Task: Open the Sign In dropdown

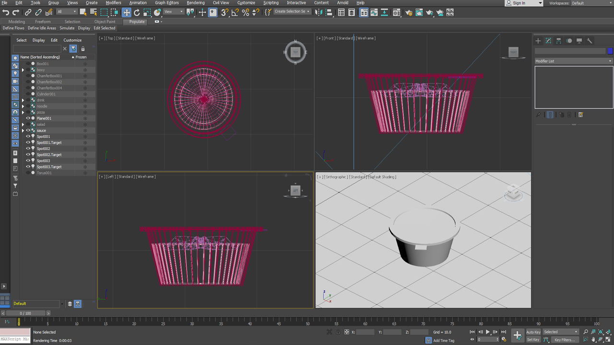Action: [524, 3]
